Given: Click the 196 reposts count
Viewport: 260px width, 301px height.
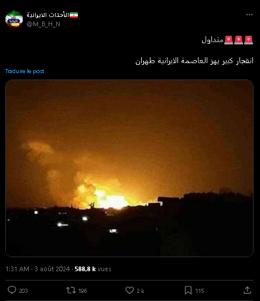Looking at the screenshot, I should pyautogui.click(x=83, y=291).
